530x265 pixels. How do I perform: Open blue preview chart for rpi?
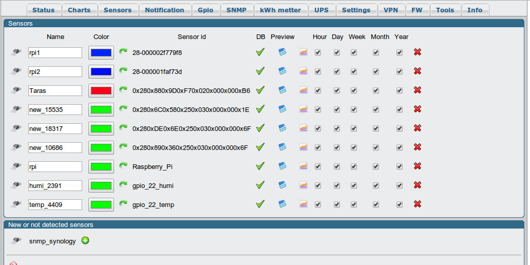(x=282, y=166)
